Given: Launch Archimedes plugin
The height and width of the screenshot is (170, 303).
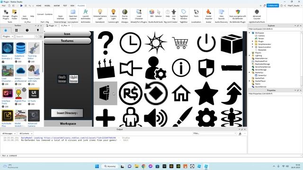Looking at the screenshot, I should pos(86,15).
